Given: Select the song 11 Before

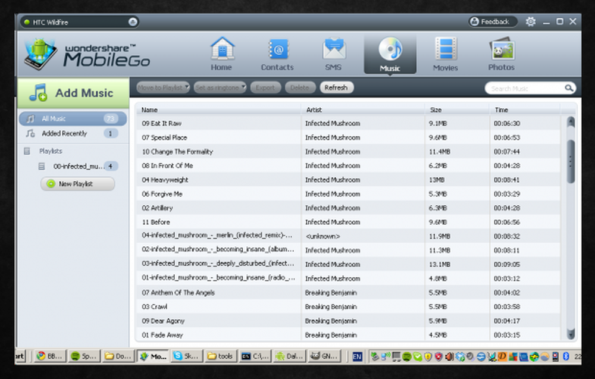Looking at the screenshot, I should coord(348,222).
